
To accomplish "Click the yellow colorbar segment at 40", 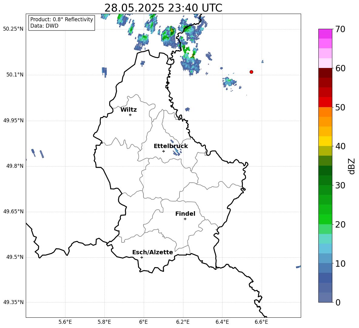I will point(325,141).
